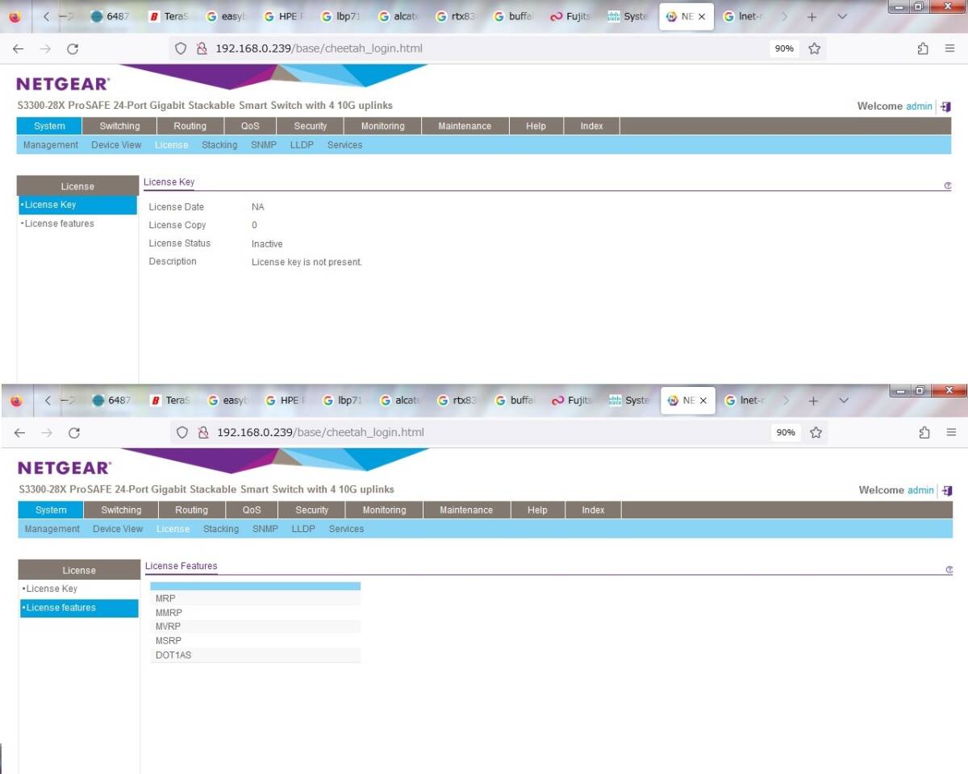Open extensions icon in License Features window
The image size is (968, 774).
pyautogui.click(x=924, y=432)
